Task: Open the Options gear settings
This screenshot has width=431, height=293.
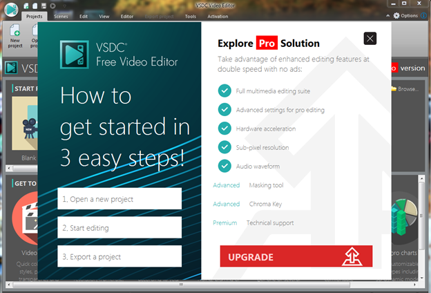Action: tap(405, 16)
